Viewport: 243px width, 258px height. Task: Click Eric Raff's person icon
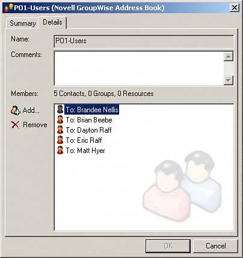pos(60,140)
